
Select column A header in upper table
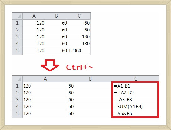tap(34, 16)
